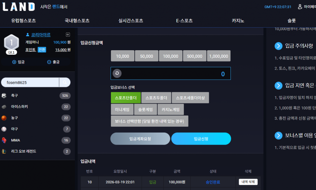The height and width of the screenshot is (190, 316).
Task: Select the 스포츠단폴더 bonus option
Action: point(126,98)
